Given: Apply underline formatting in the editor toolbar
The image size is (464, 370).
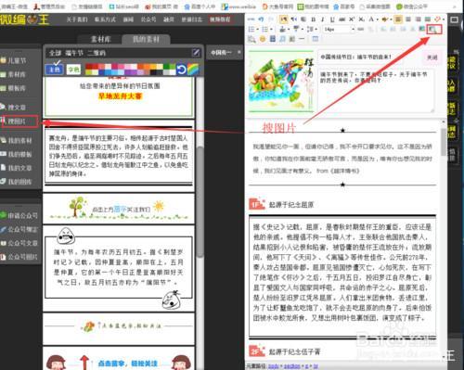Looking at the screenshot, I should pos(332,19).
